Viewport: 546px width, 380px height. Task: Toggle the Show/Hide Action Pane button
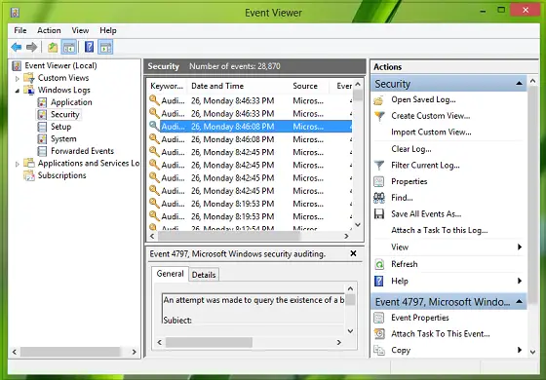click(105, 47)
